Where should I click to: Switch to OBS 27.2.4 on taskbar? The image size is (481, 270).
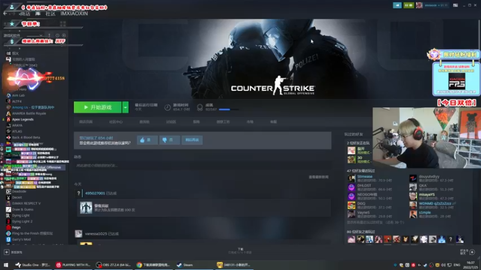click(x=113, y=265)
